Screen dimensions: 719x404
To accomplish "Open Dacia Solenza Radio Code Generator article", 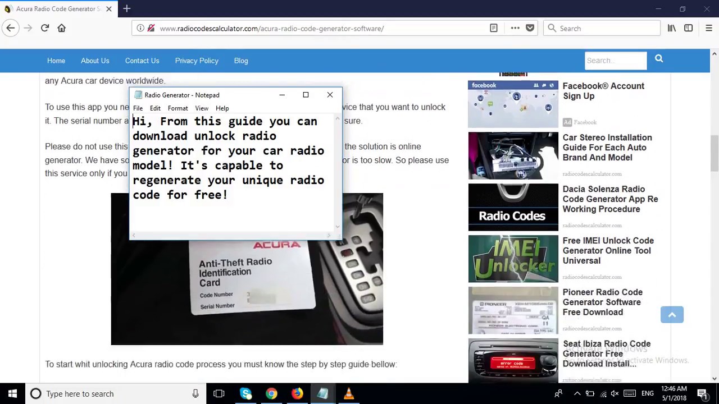I will pos(610,199).
